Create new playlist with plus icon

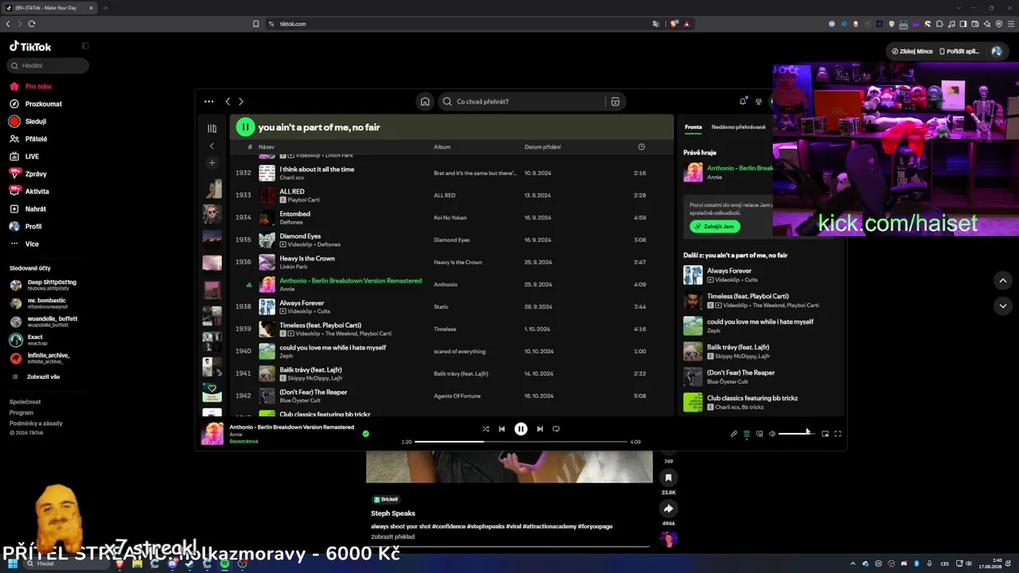212,163
